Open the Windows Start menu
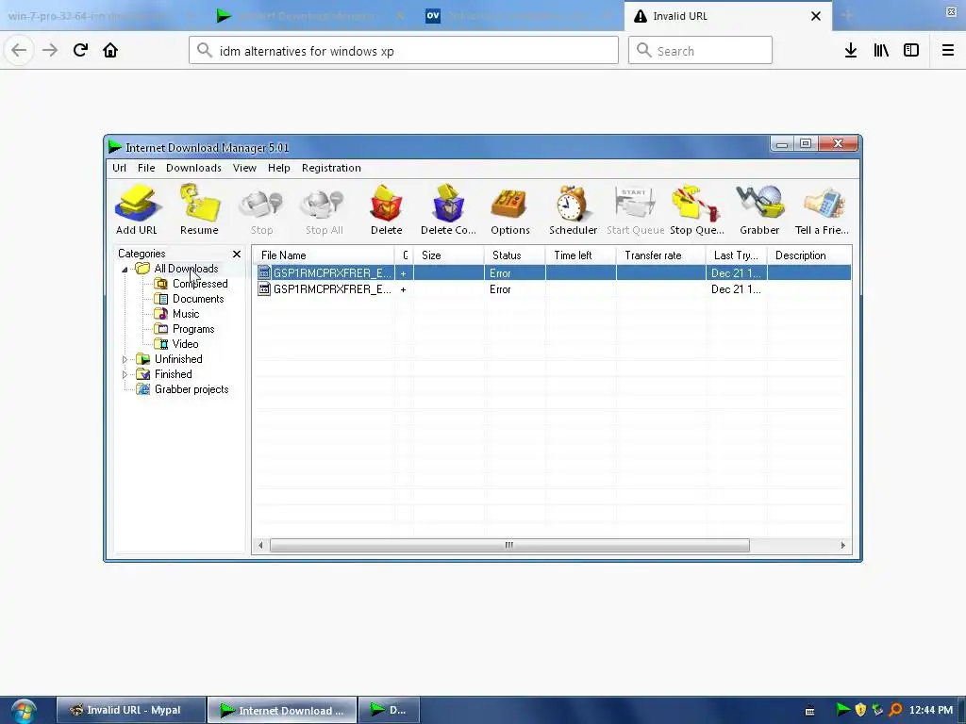The image size is (966, 724). (24, 711)
